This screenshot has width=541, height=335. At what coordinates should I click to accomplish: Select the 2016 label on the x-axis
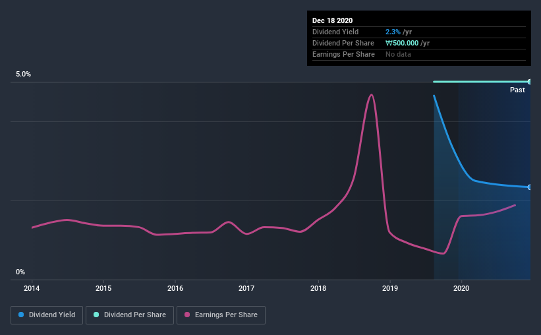[175, 288]
